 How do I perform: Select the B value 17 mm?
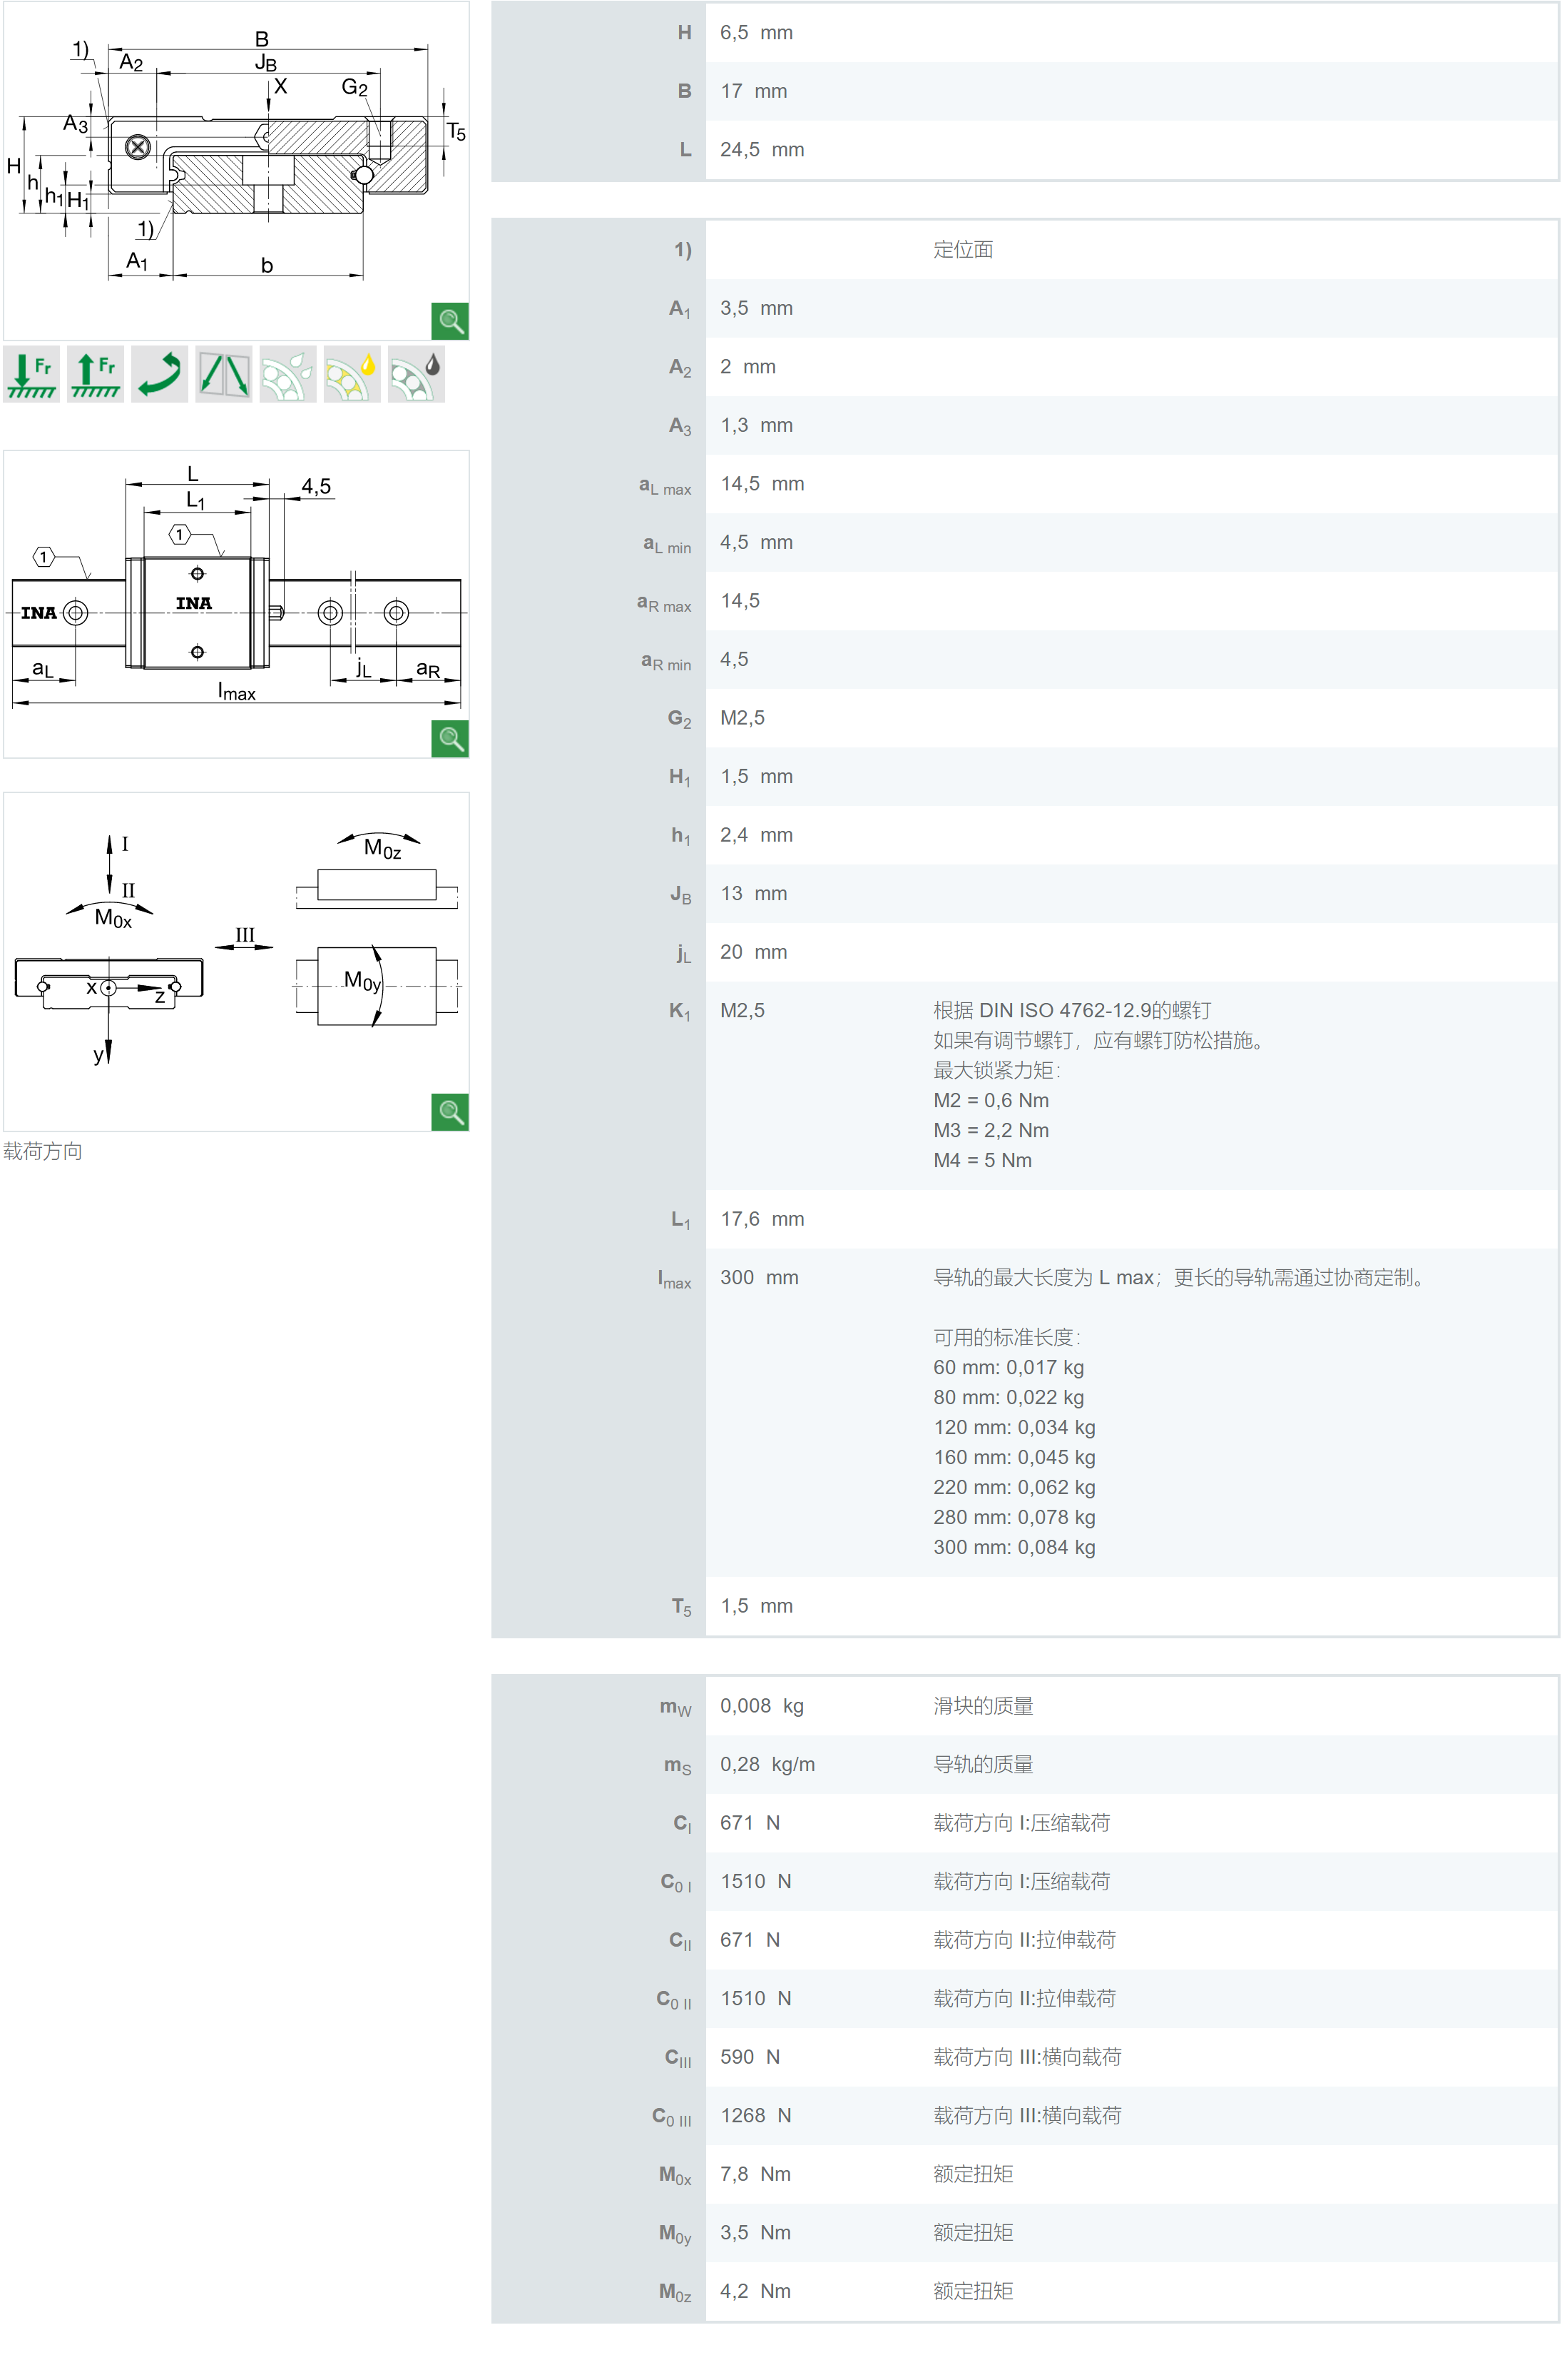point(753,91)
